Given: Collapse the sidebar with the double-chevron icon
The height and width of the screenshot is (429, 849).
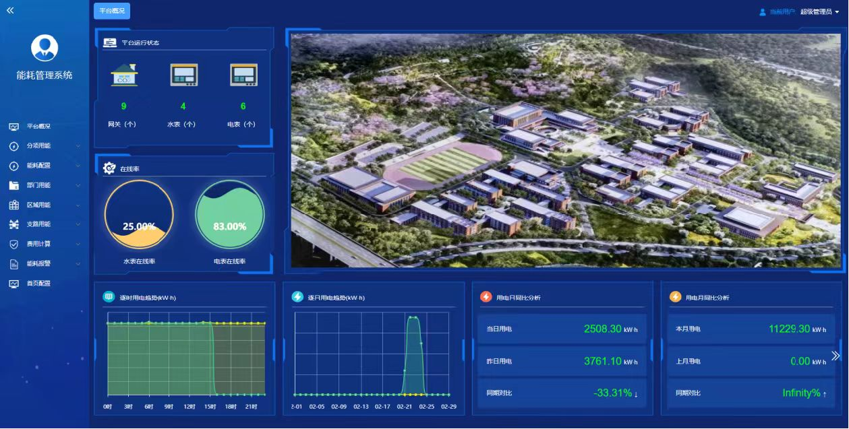Looking at the screenshot, I should coord(10,10).
